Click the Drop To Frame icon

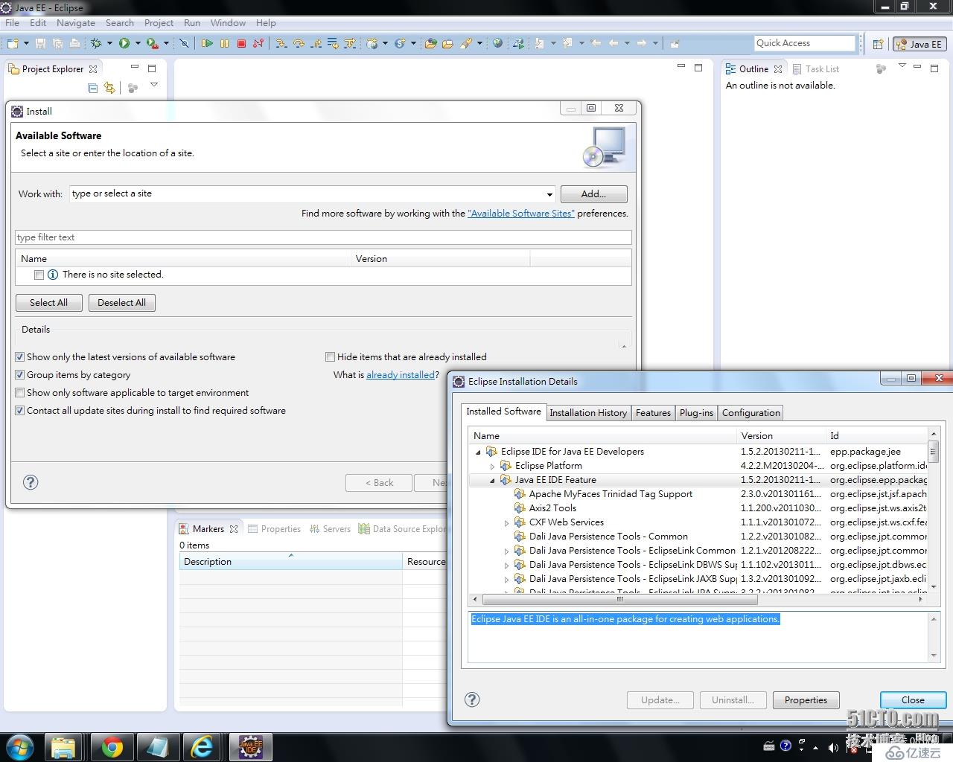coord(333,43)
